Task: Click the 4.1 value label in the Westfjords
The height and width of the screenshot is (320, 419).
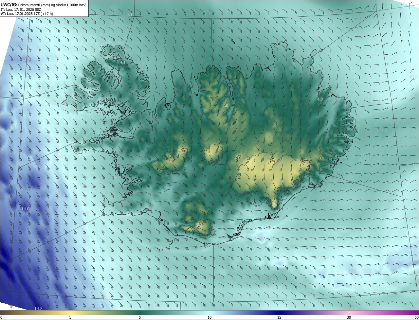Action: pos(123,62)
